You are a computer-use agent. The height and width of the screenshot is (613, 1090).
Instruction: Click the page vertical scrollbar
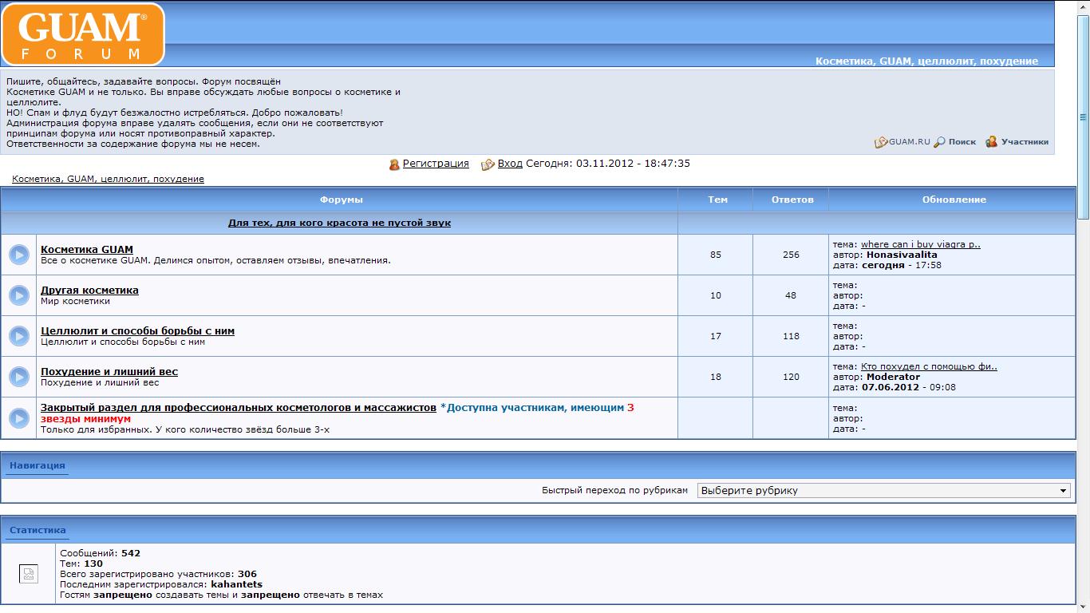1083,117
